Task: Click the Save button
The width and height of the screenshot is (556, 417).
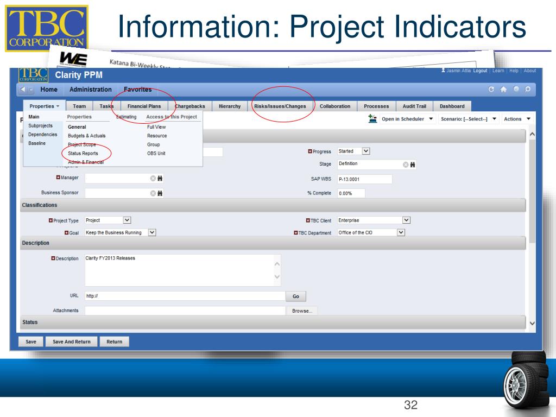Action: 31,342
